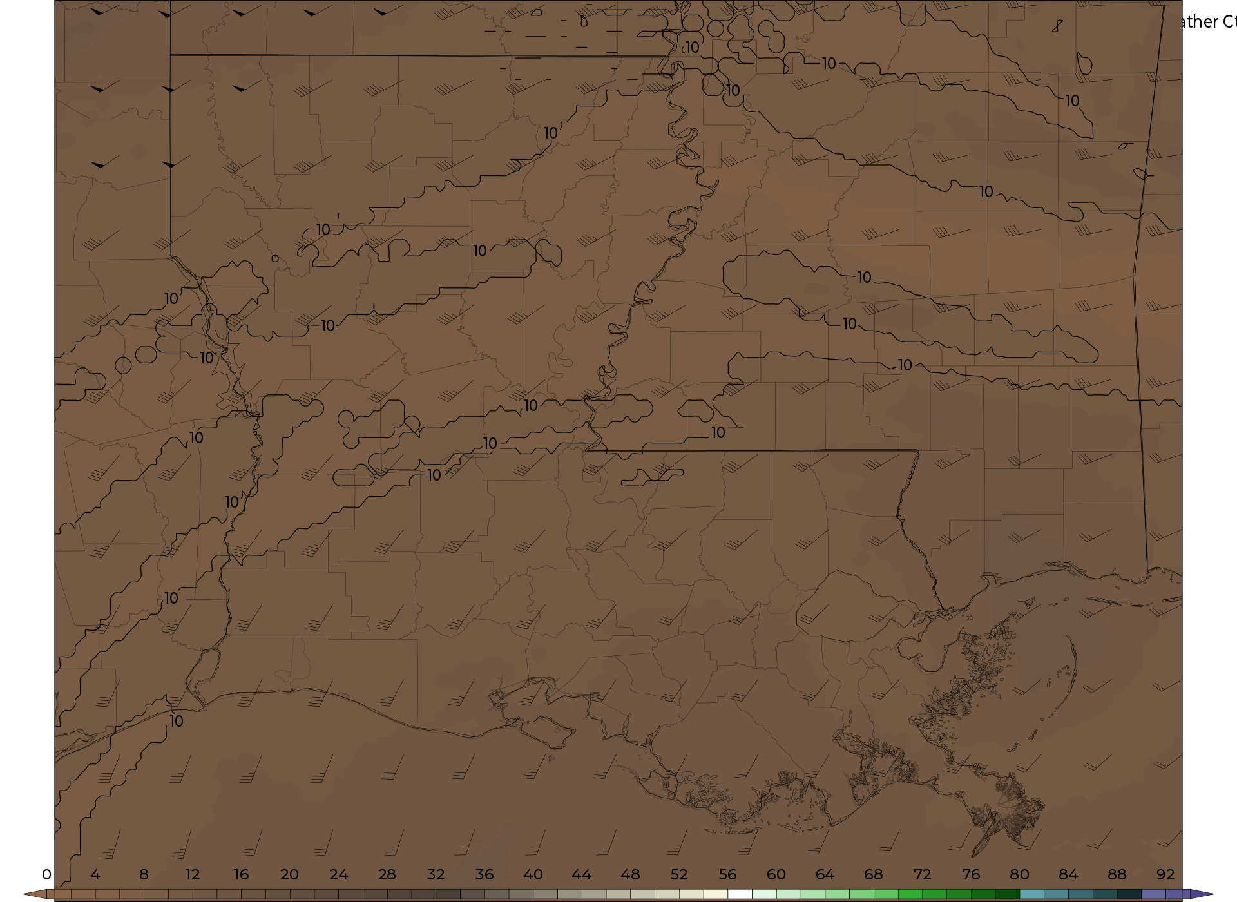Click the color bar label 0
The width and height of the screenshot is (1237, 902).
(x=46, y=874)
